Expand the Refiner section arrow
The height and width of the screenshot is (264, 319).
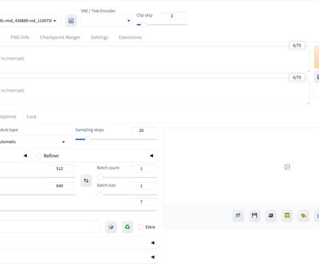(x=151, y=156)
